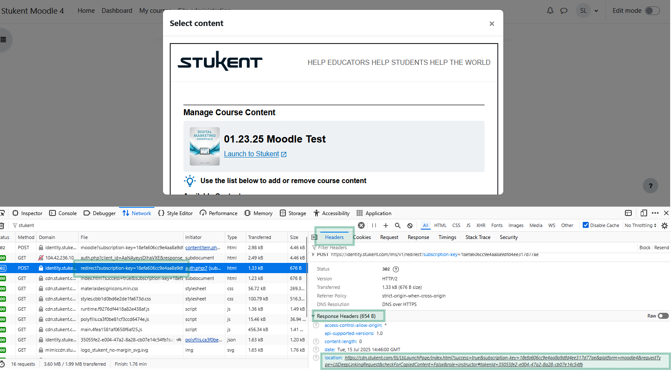Open the SL user menu dropdown
This screenshot has width=671, height=370.
tap(596, 11)
